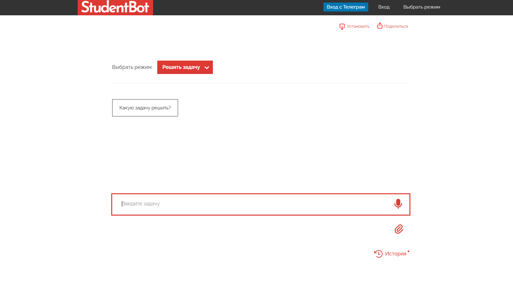The height and width of the screenshot is (288, 513).
Task: Click the Выбрать режим: label
Action: point(132,67)
